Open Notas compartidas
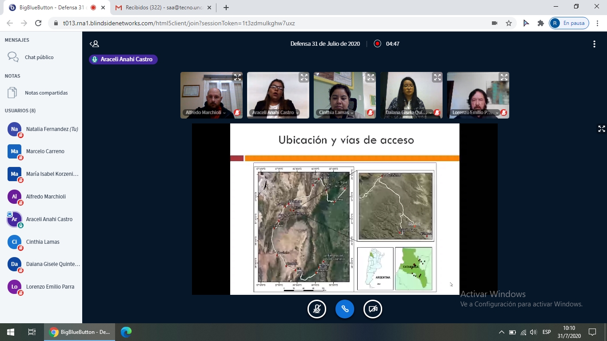This screenshot has height=341, width=607. pyautogui.click(x=46, y=93)
